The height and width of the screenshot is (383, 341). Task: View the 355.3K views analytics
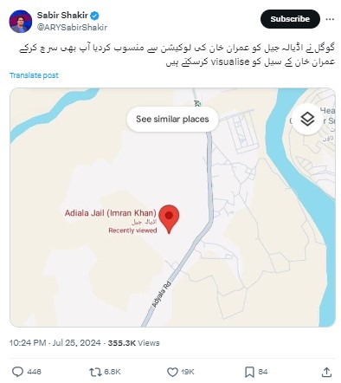pyautogui.click(x=133, y=343)
